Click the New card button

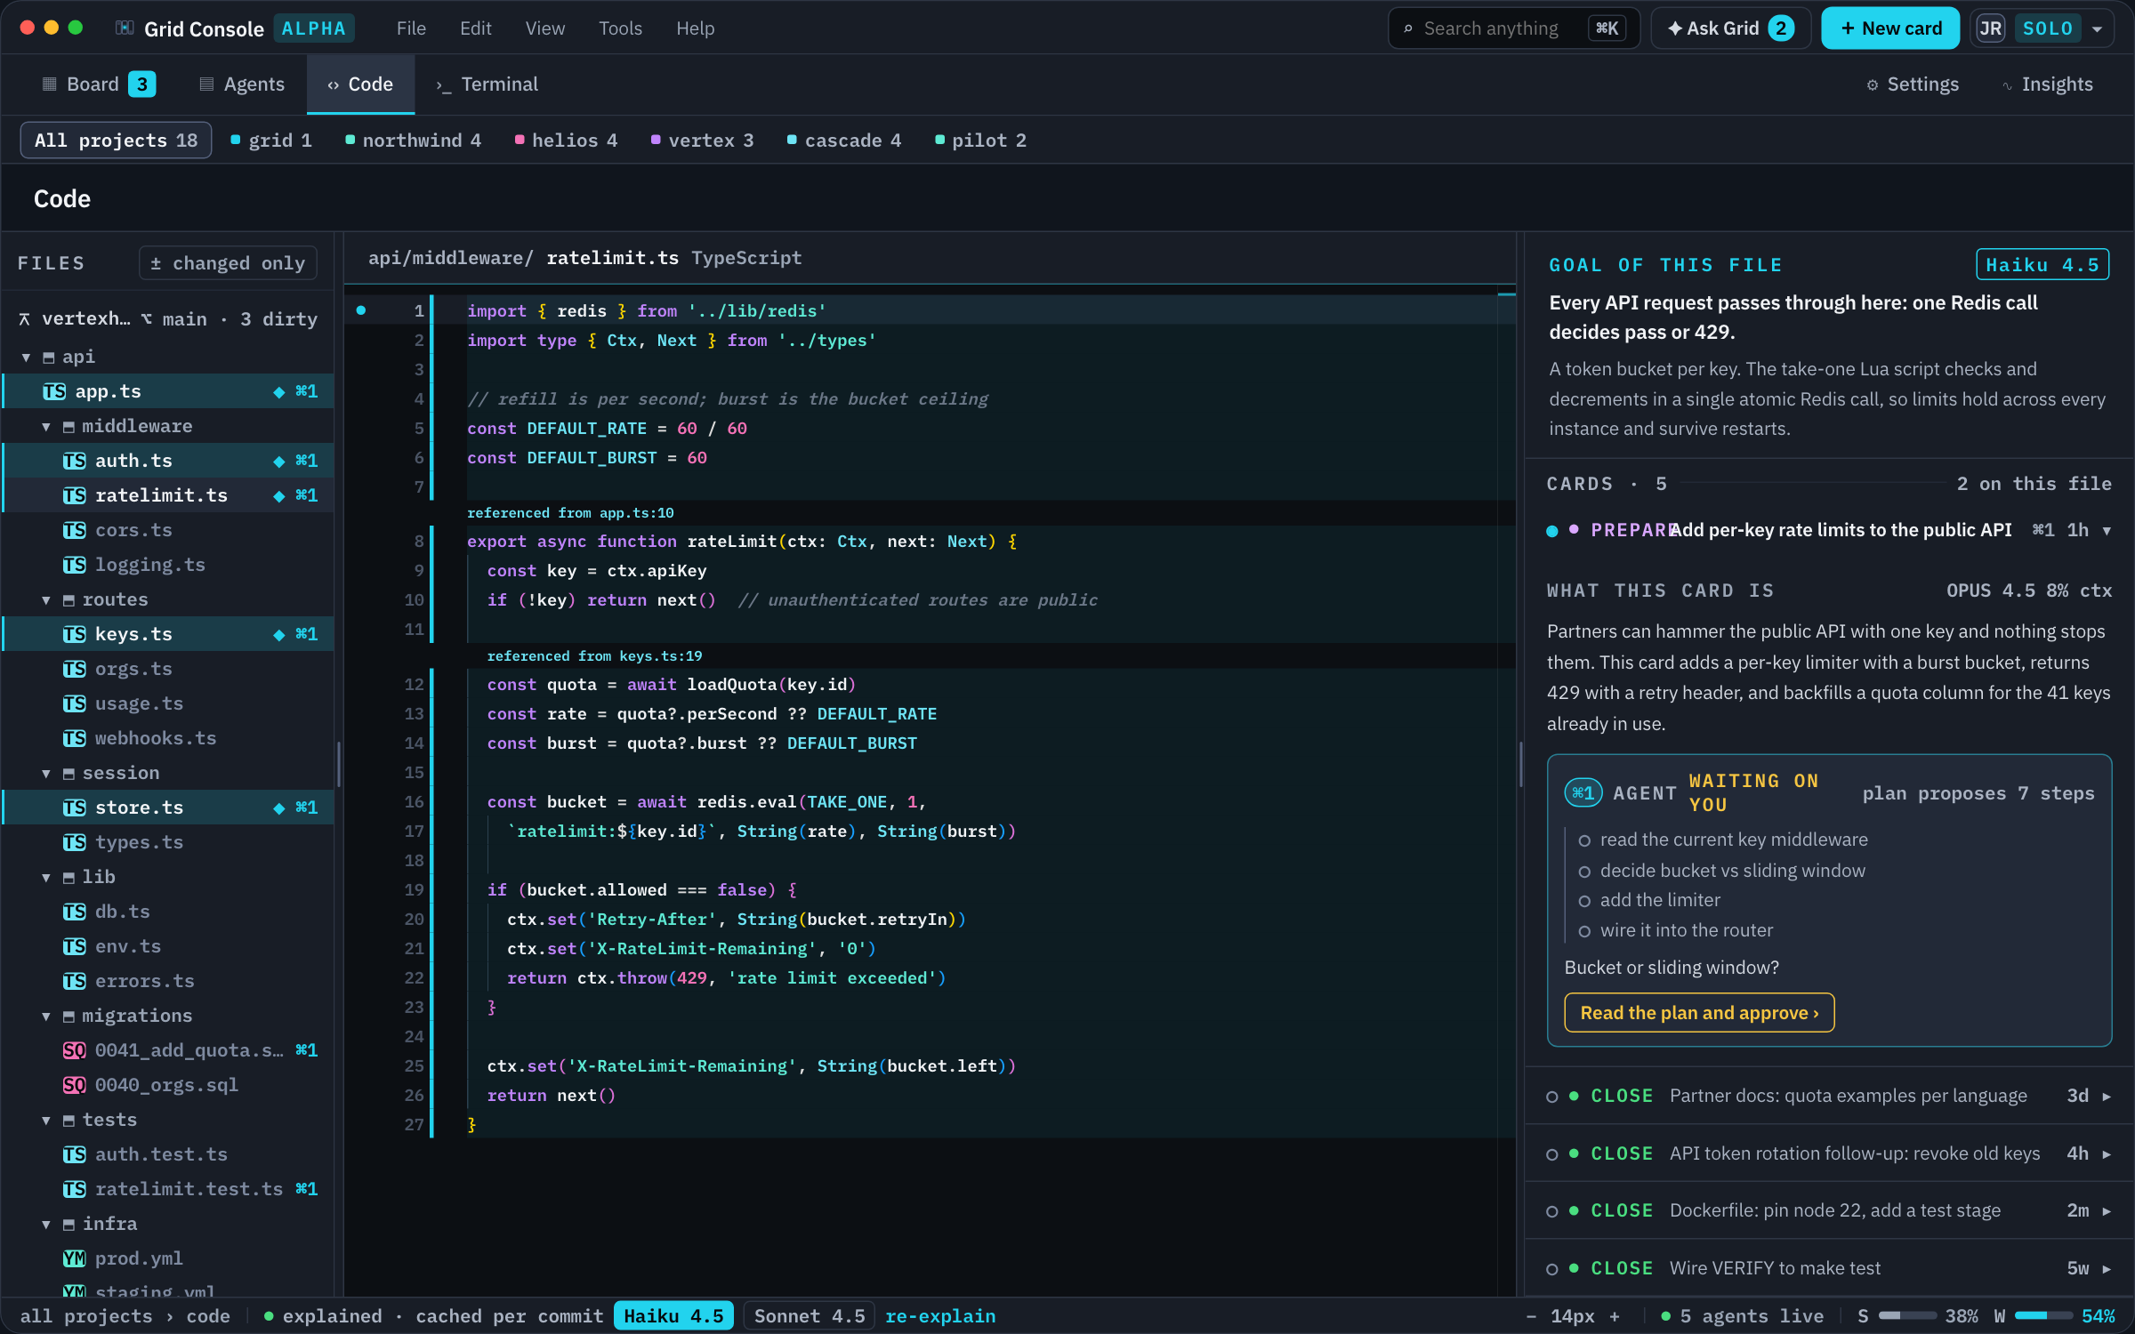coord(1889,28)
